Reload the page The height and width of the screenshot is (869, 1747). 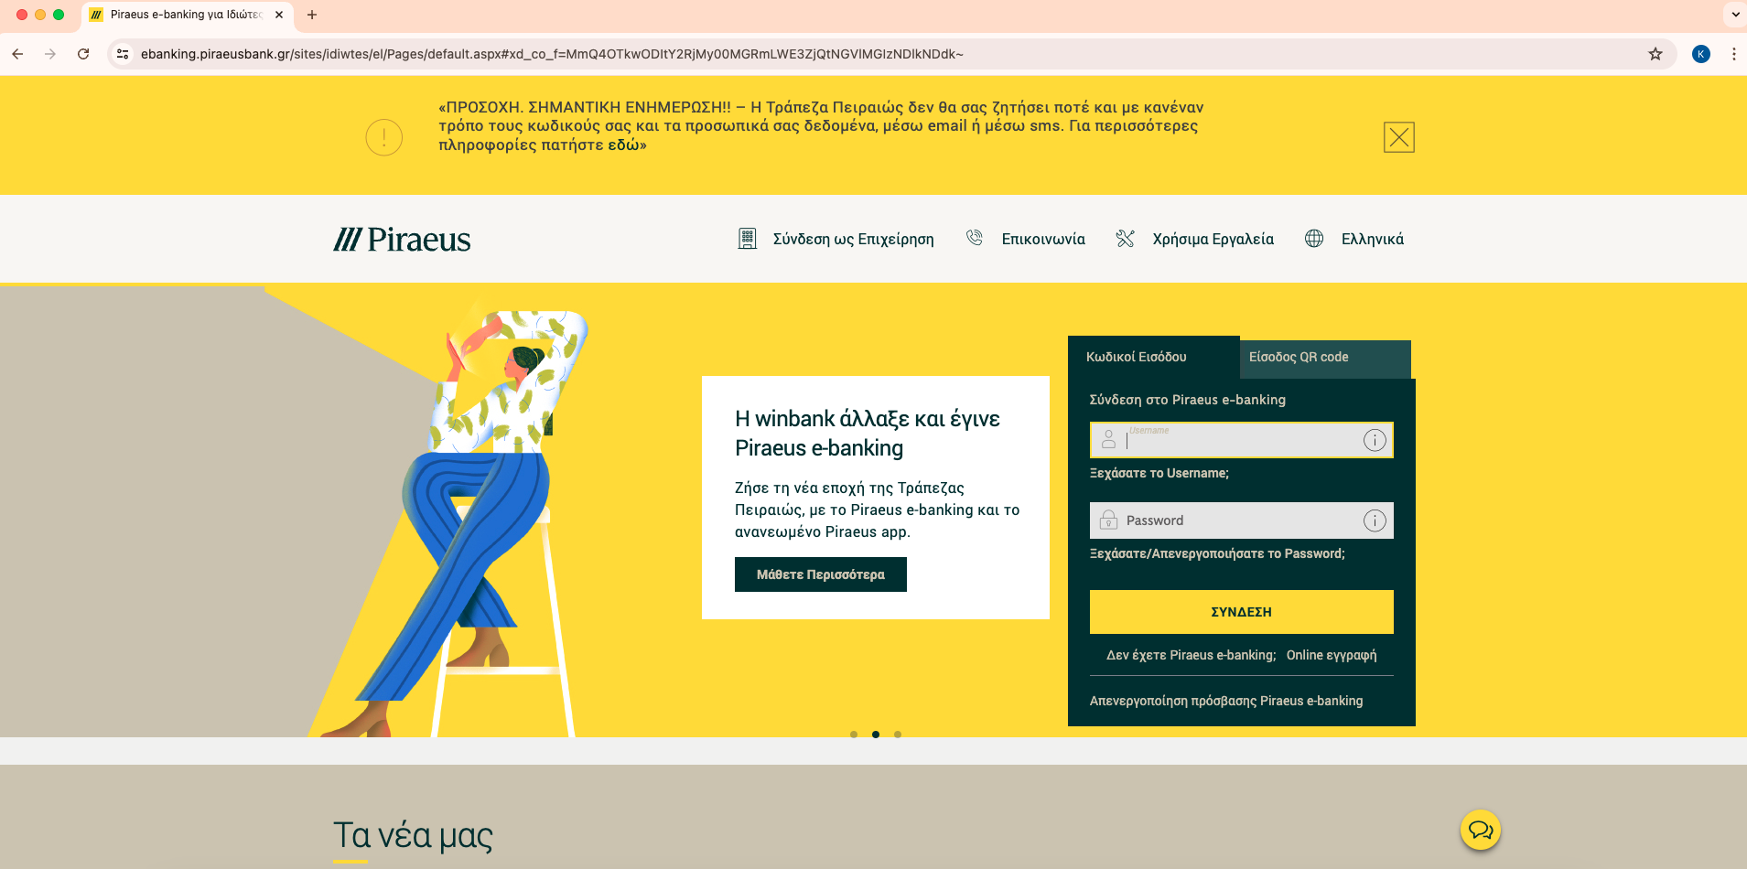coord(83,54)
